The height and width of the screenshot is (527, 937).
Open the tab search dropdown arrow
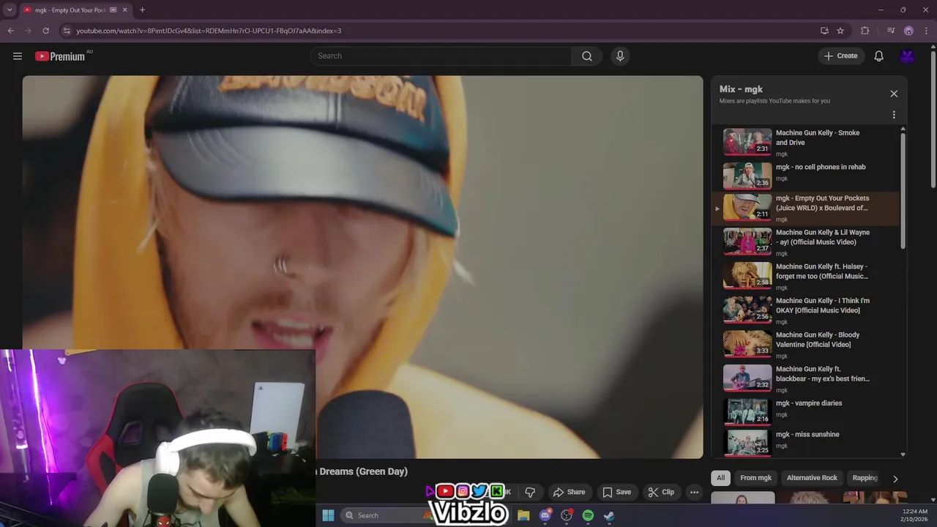point(10,10)
